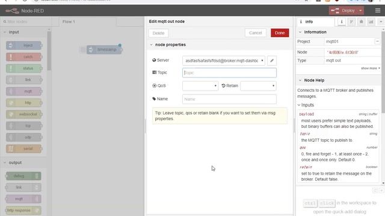Cancel editing the mqtt out node
The height and width of the screenshot is (216, 385).
point(255,33)
